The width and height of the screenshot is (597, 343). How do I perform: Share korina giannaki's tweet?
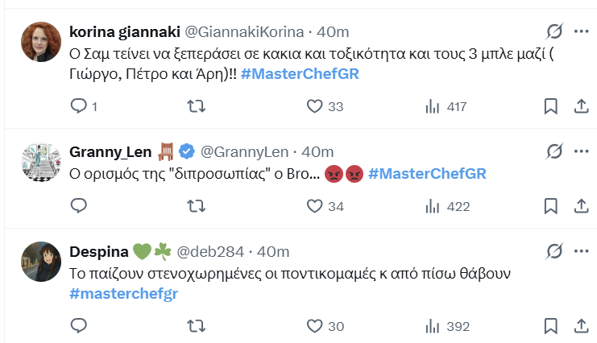[580, 106]
